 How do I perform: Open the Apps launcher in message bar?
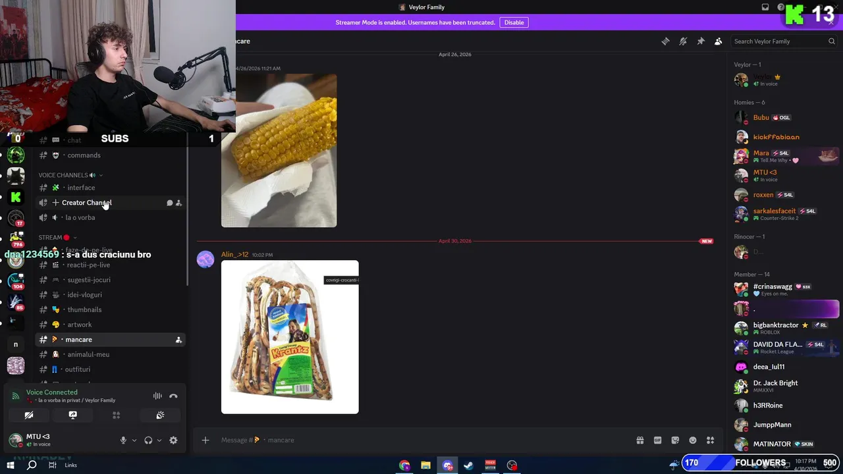coord(710,440)
